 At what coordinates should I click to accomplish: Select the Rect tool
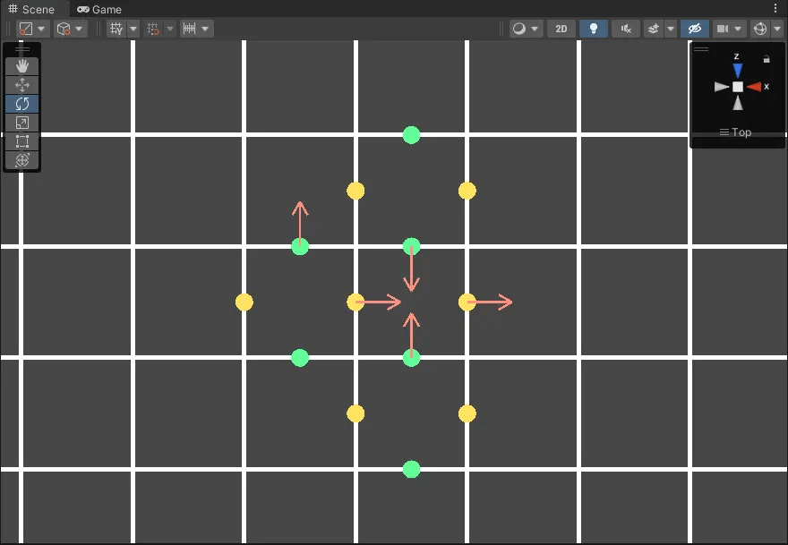pyautogui.click(x=22, y=141)
